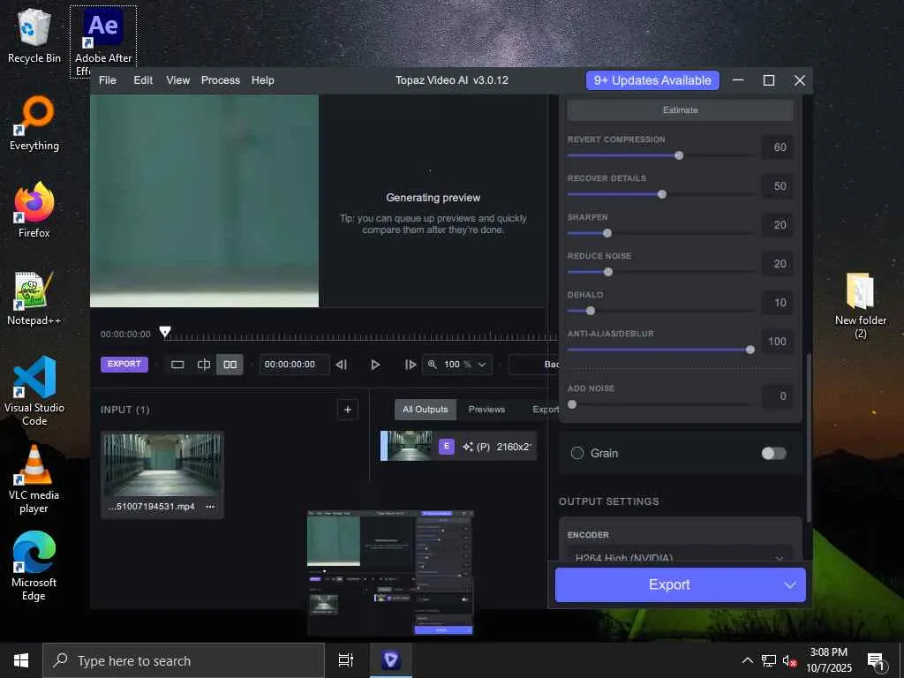The width and height of the screenshot is (904, 678).
Task: Open Notepad++ desktop shortcut
Action: [34, 298]
